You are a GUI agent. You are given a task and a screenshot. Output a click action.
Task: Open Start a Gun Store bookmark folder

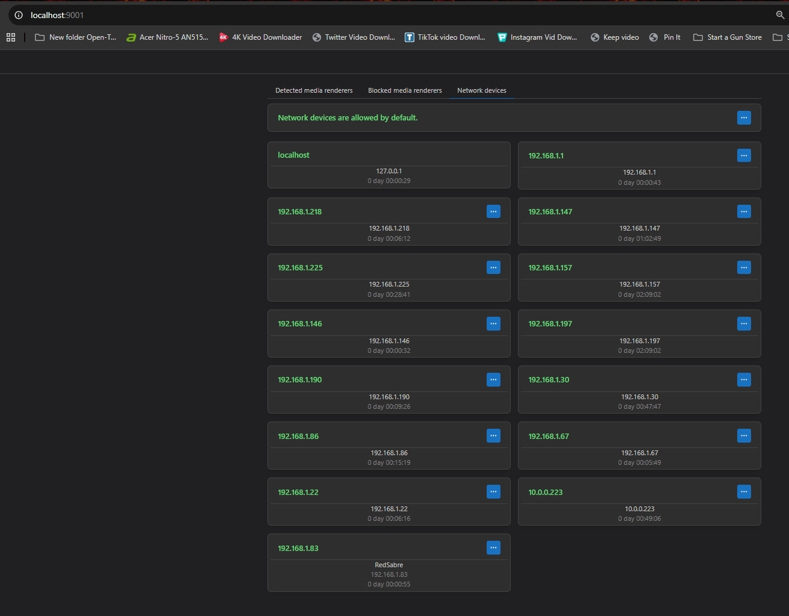click(x=728, y=37)
